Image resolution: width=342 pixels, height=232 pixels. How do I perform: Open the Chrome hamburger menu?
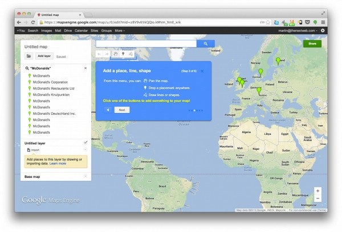tap(323, 22)
